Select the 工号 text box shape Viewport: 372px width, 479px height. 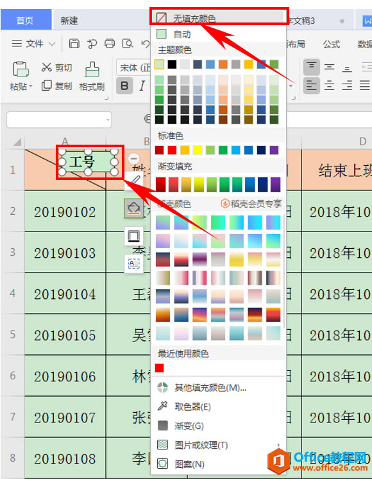[88, 162]
